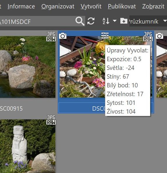Select the DSC00915 pond rocks thumbnail
This screenshot has width=167, height=173.
coord(28,67)
